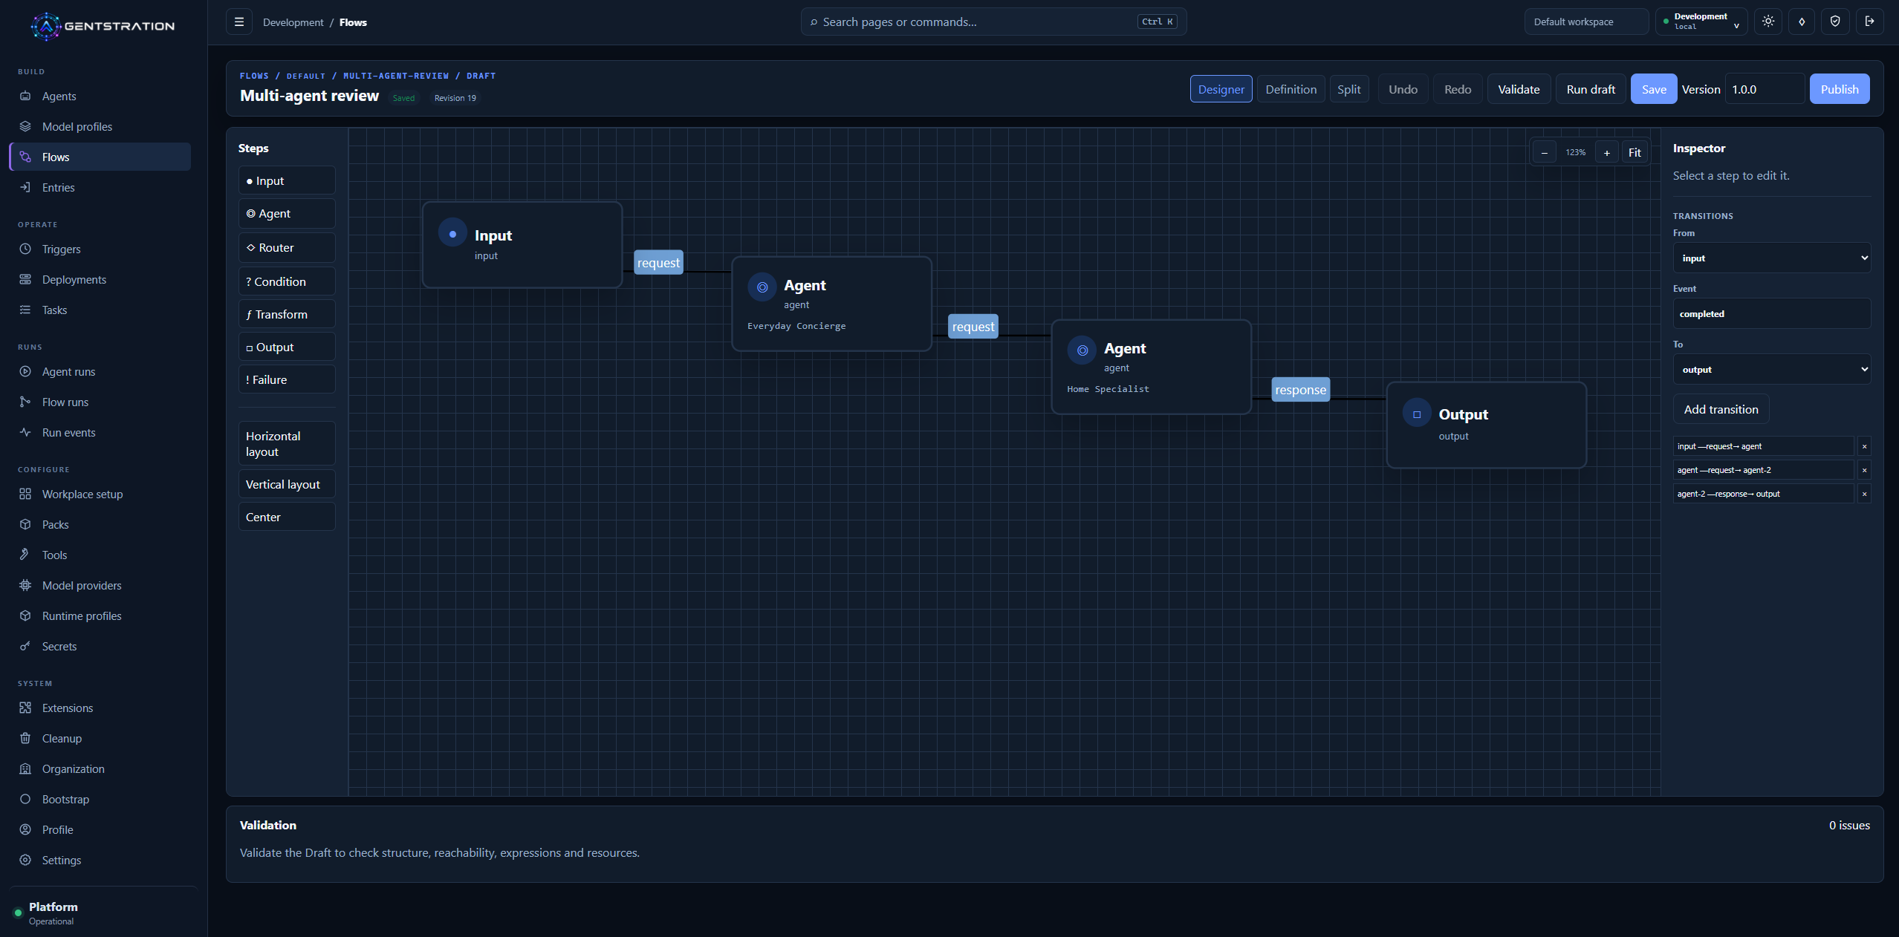Open Deployments page
Screen dimensions: 1899x937
click(x=100, y=279)
